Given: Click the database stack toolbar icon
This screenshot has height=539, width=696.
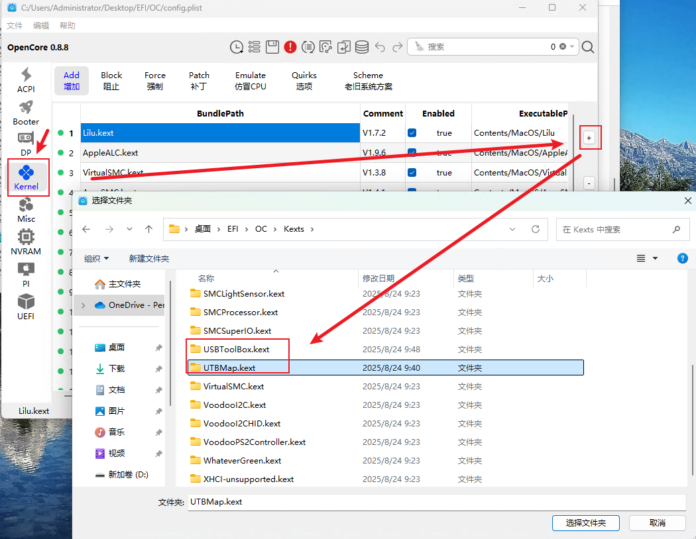Looking at the screenshot, I should click(361, 47).
